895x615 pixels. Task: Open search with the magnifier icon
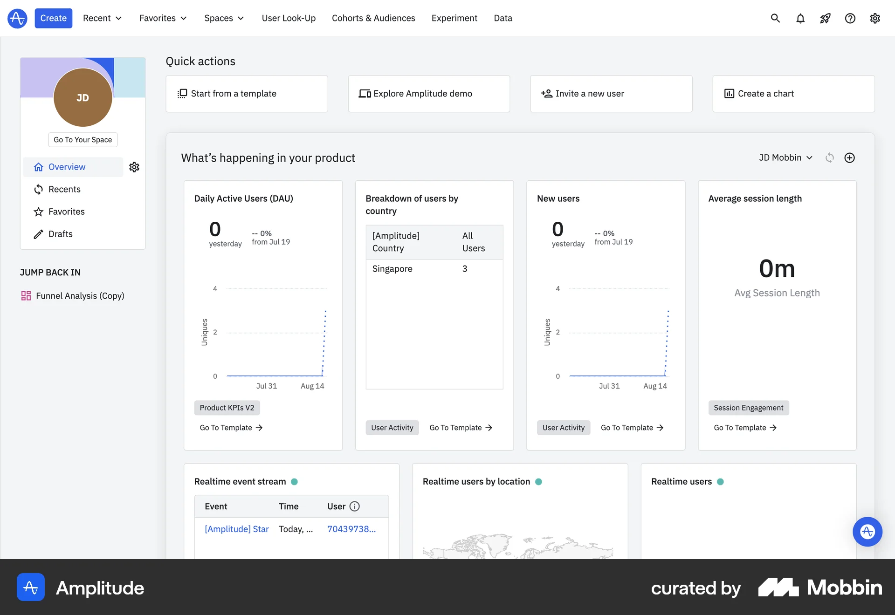click(x=775, y=18)
